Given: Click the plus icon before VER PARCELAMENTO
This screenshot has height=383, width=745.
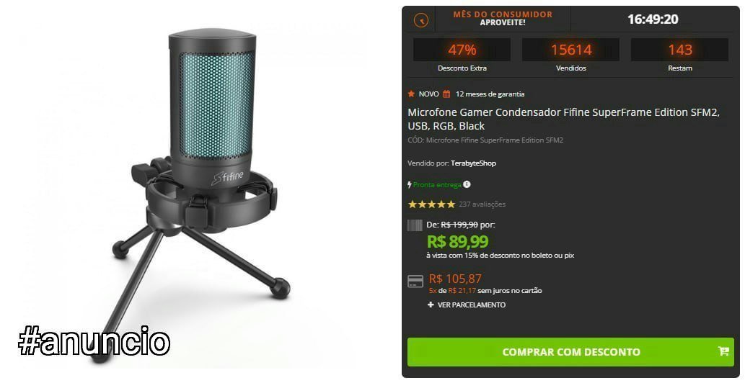Looking at the screenshot, I should click(x=431, y=305).
